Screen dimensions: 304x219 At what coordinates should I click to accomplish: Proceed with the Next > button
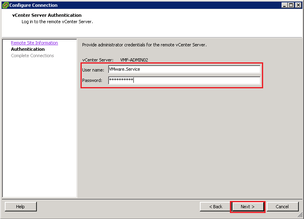248,207
